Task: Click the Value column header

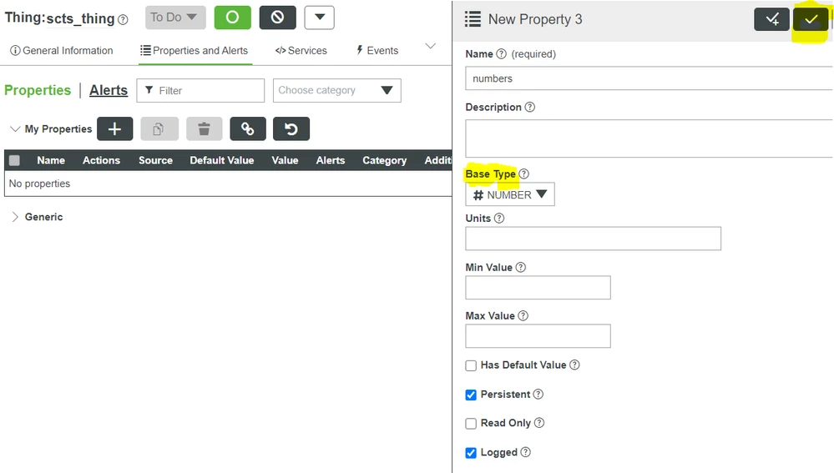Action: (285, 160)
